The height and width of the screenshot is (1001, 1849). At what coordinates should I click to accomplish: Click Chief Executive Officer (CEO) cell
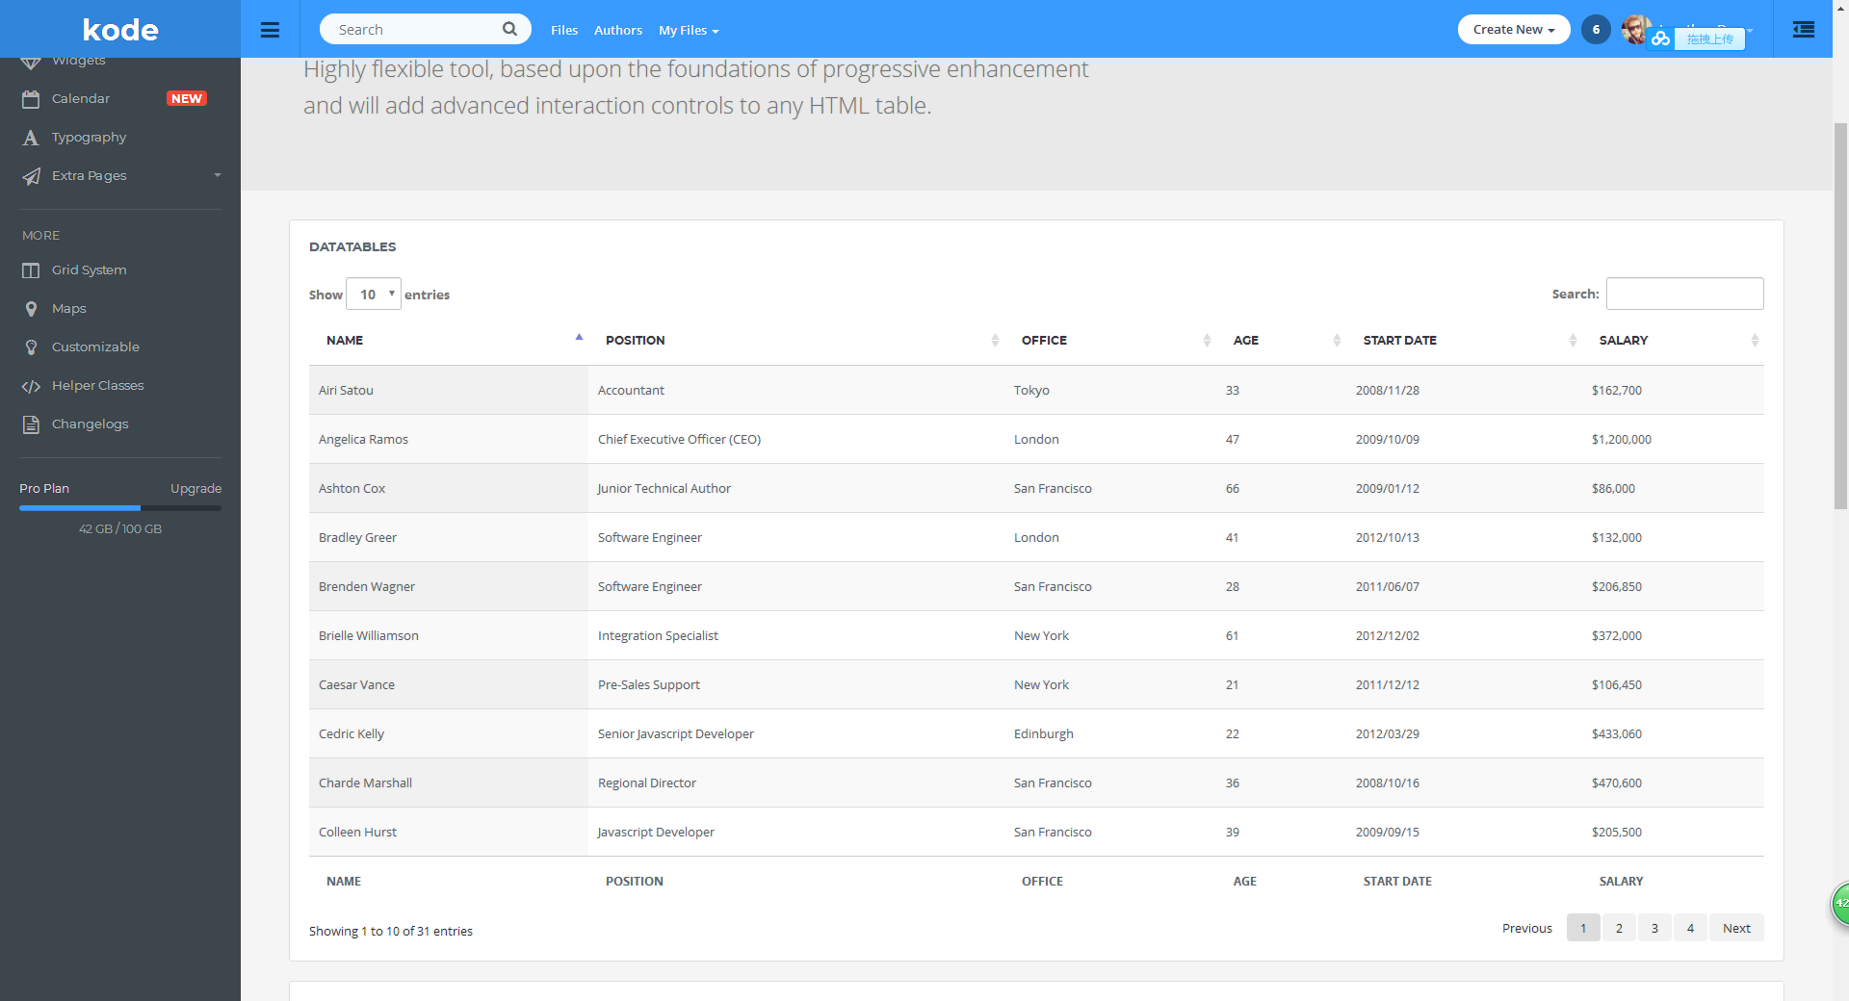[796, 439]
